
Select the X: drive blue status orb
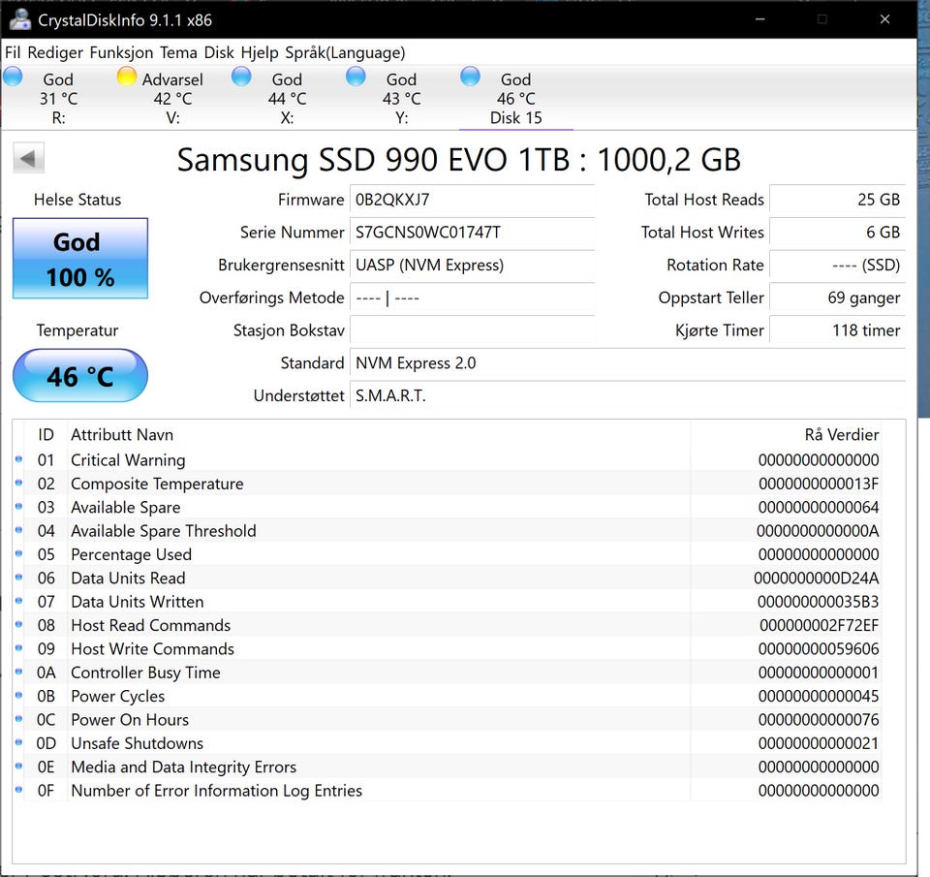(241, 77)
